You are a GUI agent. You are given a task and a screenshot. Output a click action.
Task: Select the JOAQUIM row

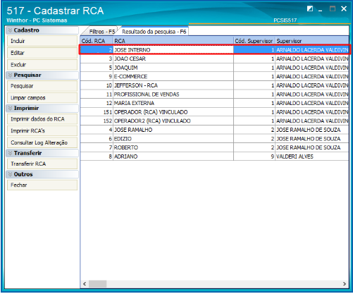tap(215, 68)
